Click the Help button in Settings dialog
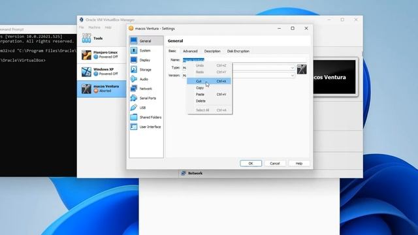The width and height of the screenshot is (418, 235). click(299, 163)
